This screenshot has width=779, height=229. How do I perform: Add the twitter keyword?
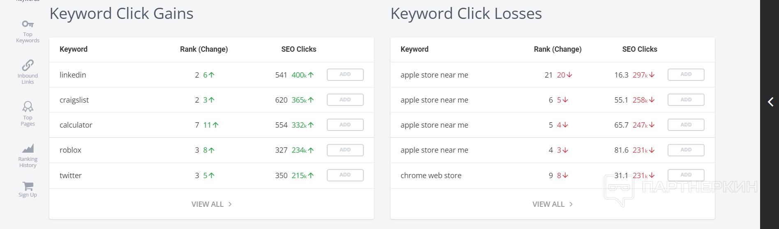pyautogui.click(x=345, y=175)
